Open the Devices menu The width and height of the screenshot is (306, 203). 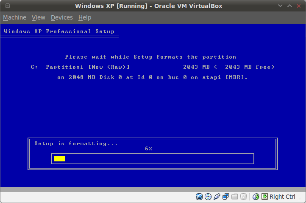[62, 17]
